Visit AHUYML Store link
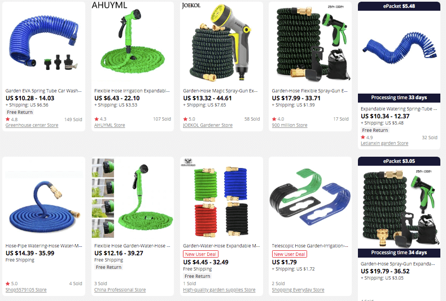Screen dimensions: 446x301 (x=110, y=125)
